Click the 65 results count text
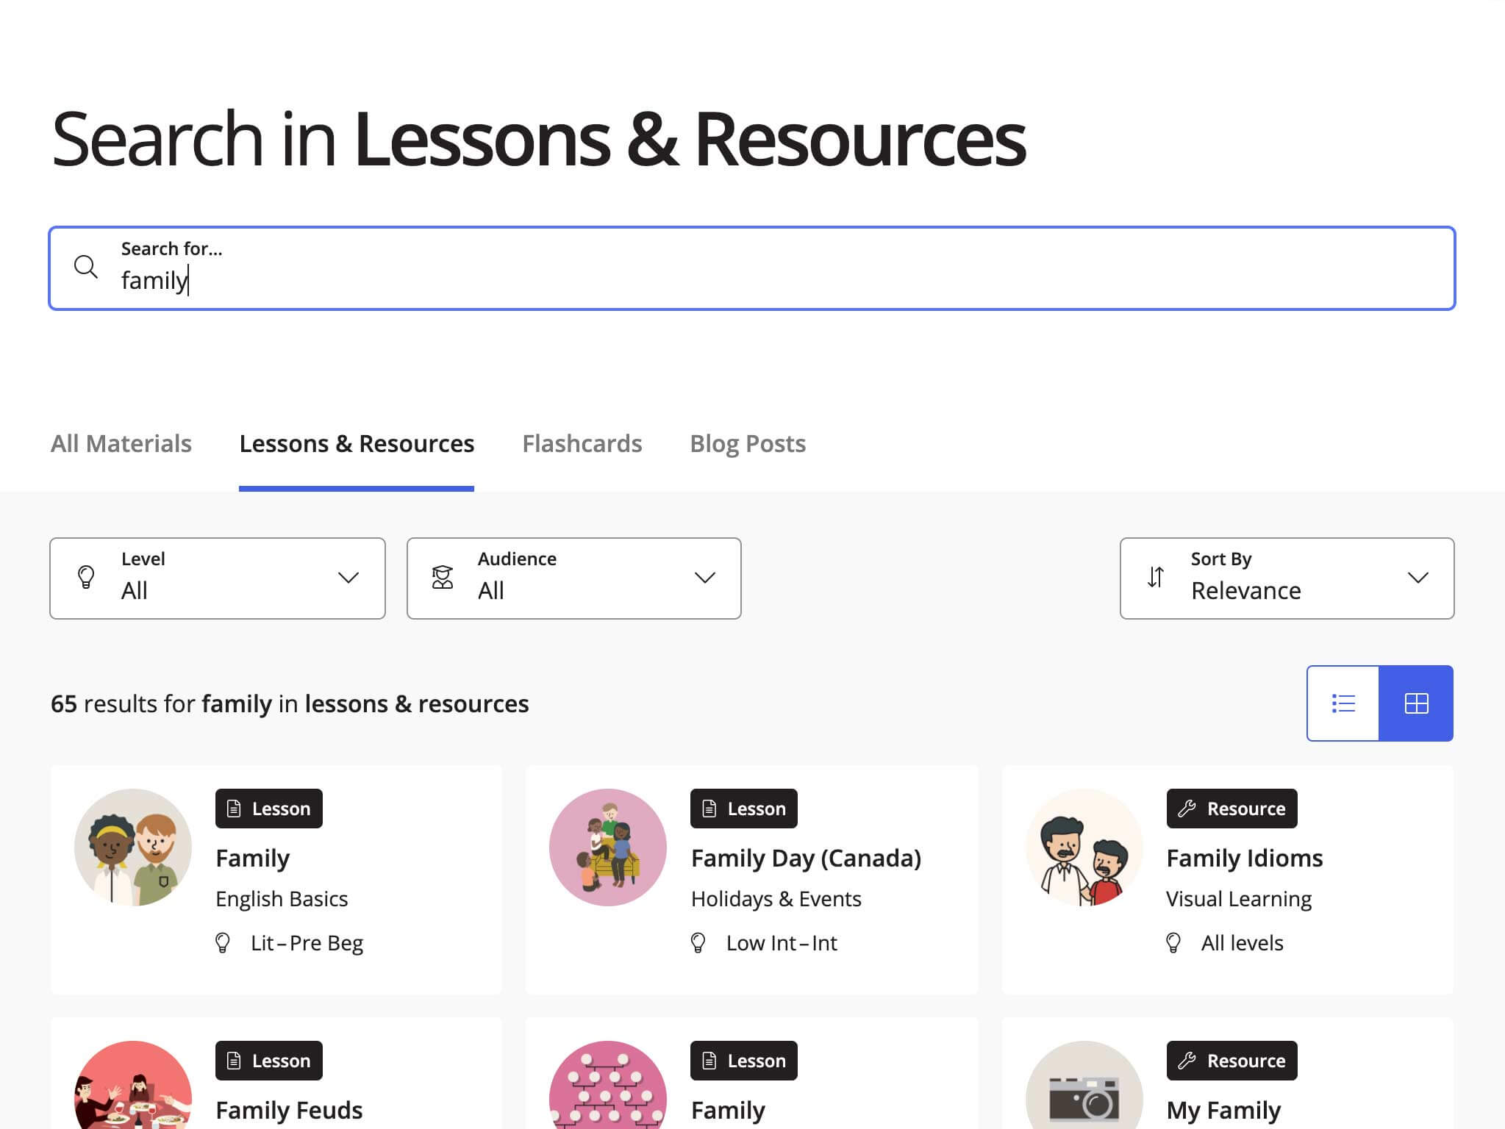 290,704
